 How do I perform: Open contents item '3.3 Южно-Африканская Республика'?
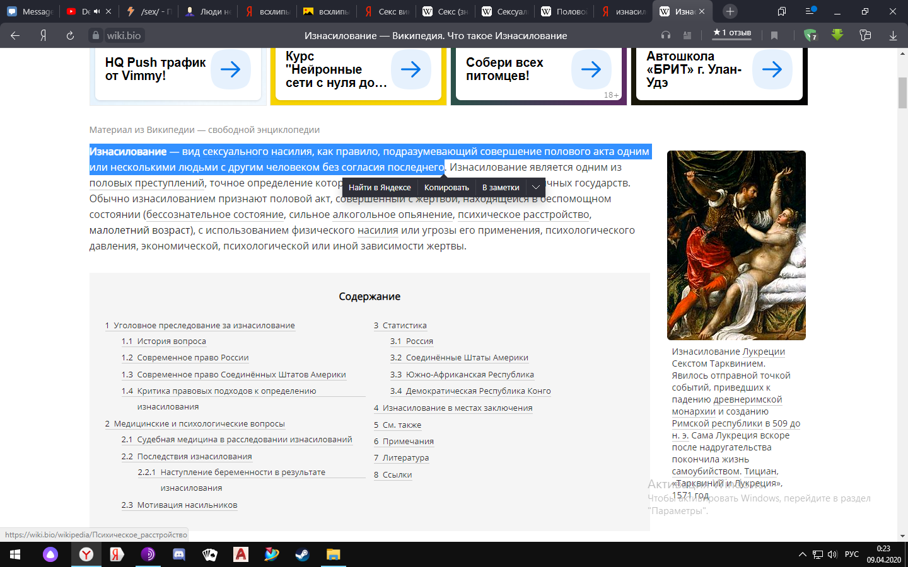pyautogui.click(x=462, y=375)
